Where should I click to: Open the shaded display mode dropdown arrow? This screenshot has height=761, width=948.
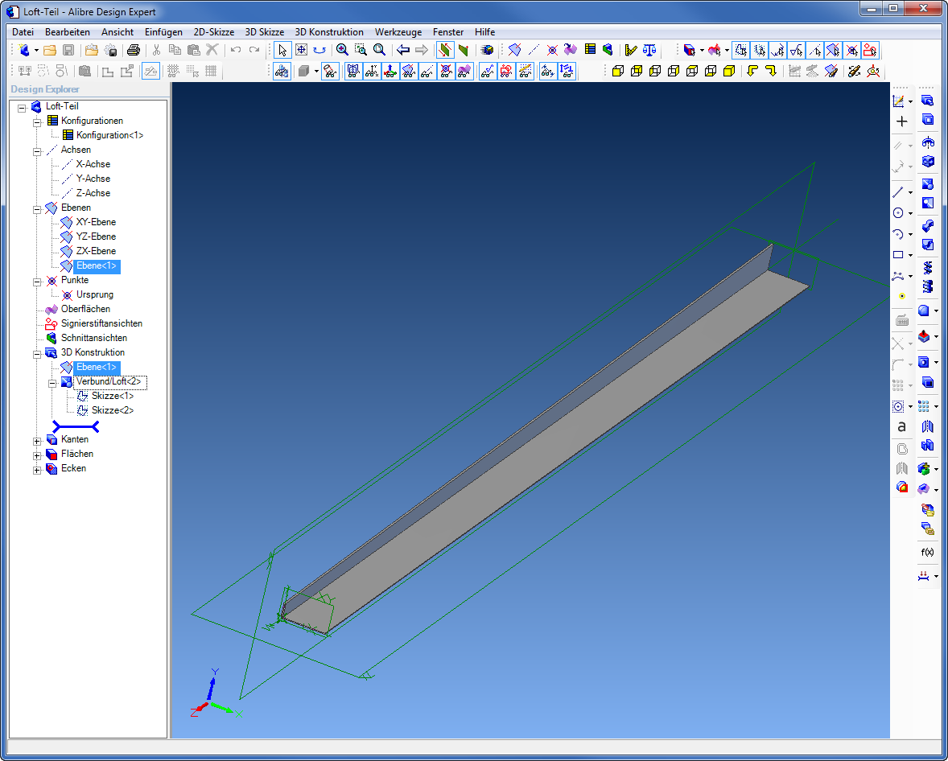(x=316, y=72)
